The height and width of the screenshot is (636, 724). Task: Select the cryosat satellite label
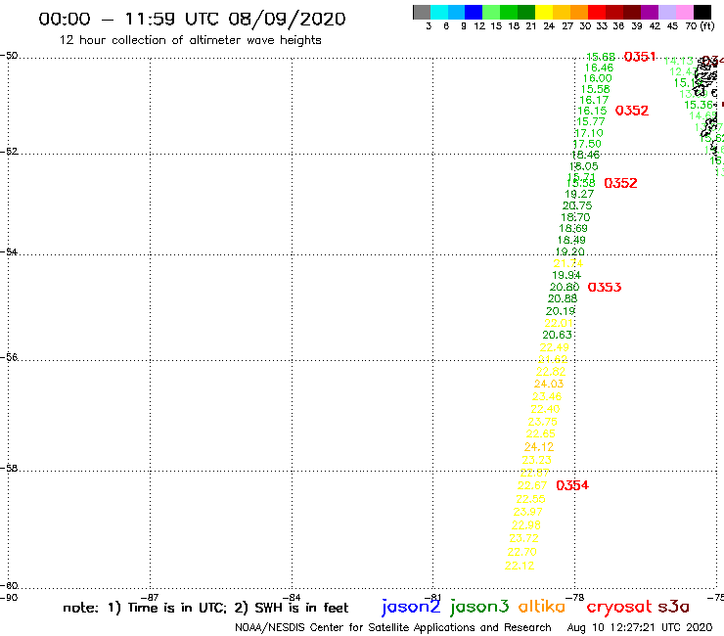(x=619, y=608)
